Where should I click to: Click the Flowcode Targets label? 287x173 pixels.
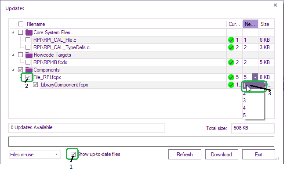coord(52,55)
